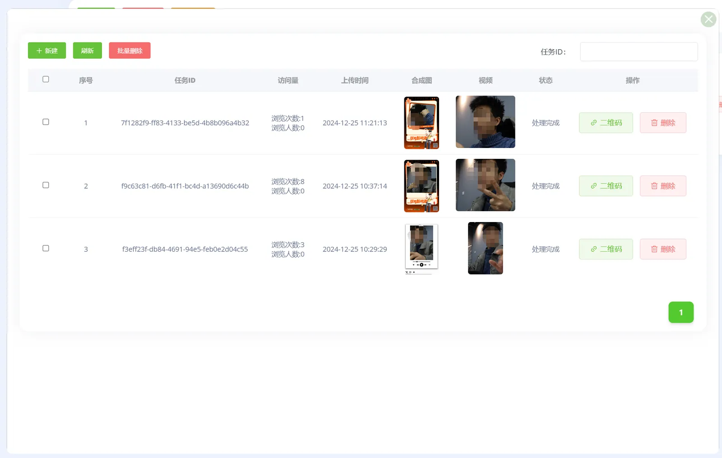Click the 浏览次数:1 visit count text
This screenshot has width=722, height=458.
coord(288,118)
